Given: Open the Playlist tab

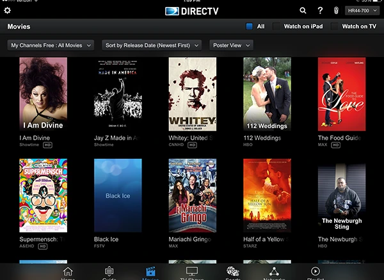Looking at the screenshot, I should (x=316, y=272).
